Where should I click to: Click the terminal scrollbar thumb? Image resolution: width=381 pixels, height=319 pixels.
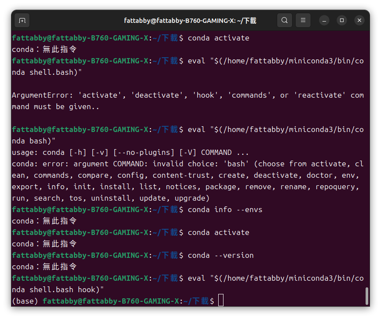(367, 296)
